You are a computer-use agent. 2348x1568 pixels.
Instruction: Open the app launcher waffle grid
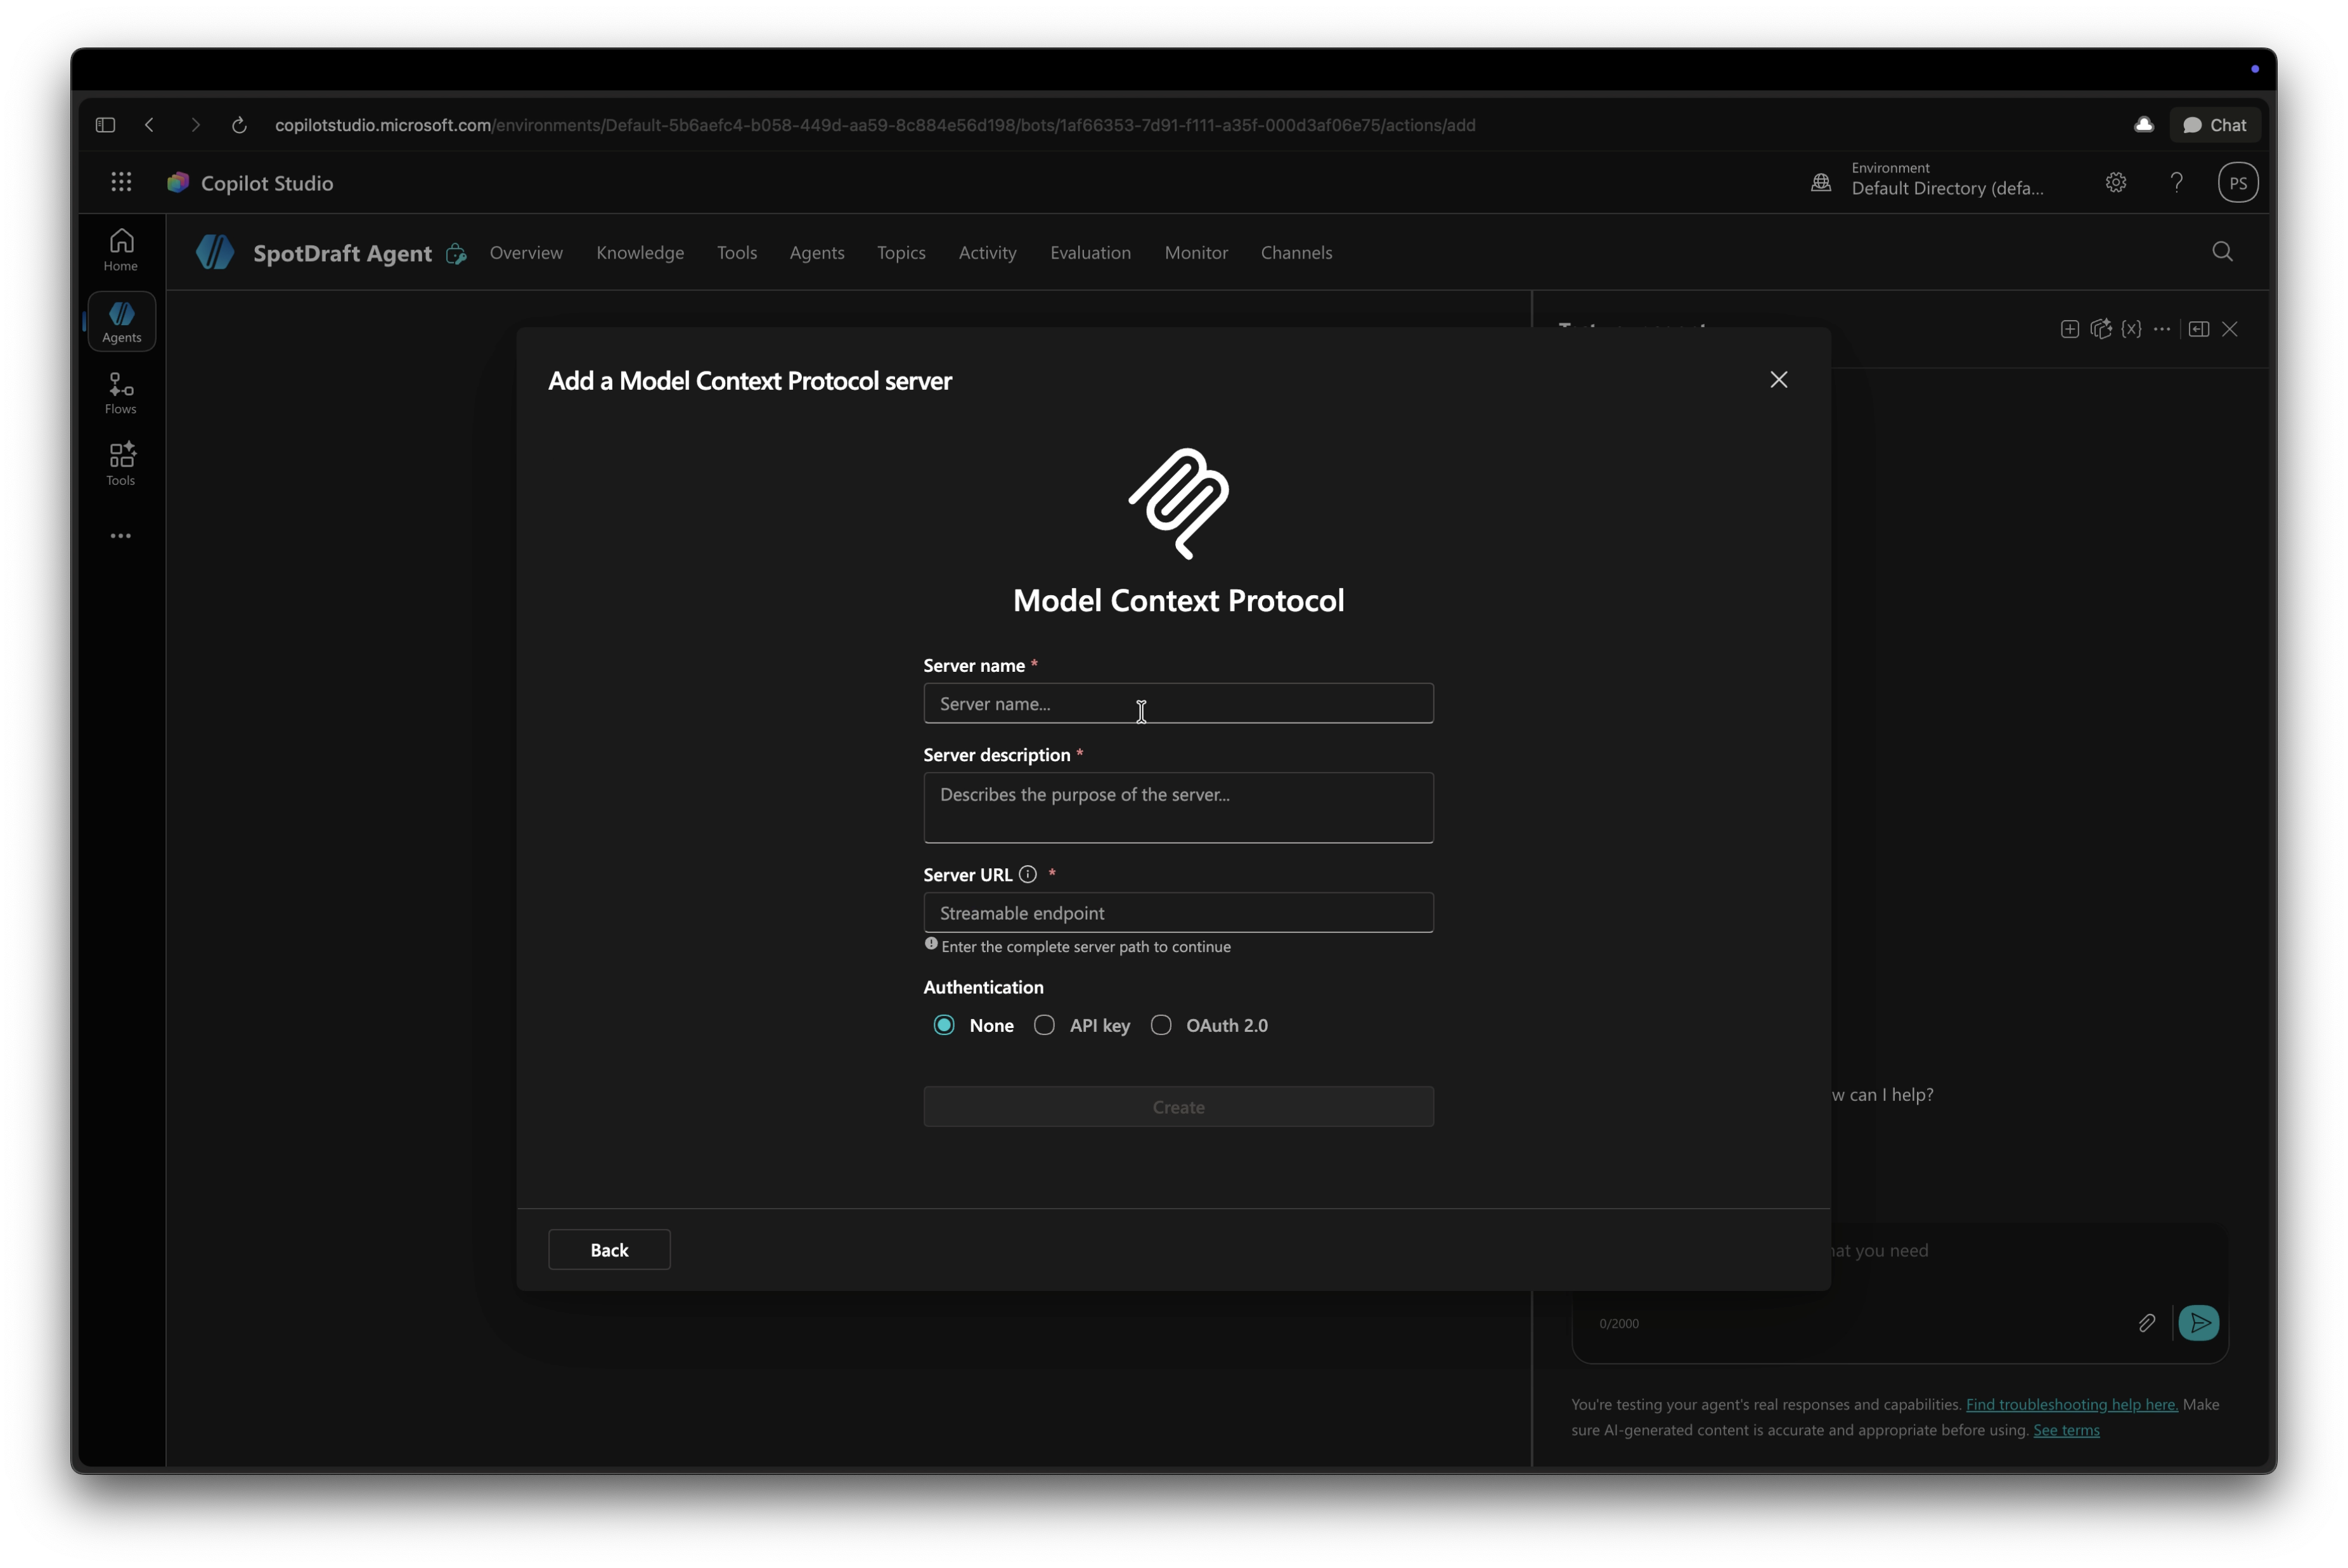click(121, 182)
